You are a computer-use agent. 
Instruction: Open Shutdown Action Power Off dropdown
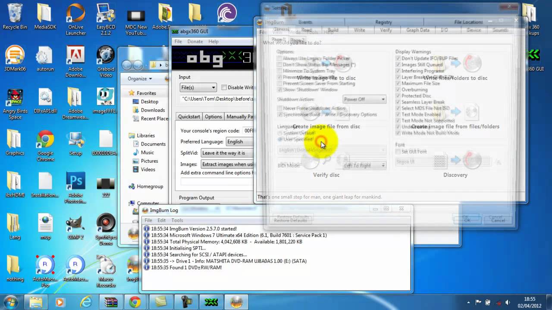(364, 99)
